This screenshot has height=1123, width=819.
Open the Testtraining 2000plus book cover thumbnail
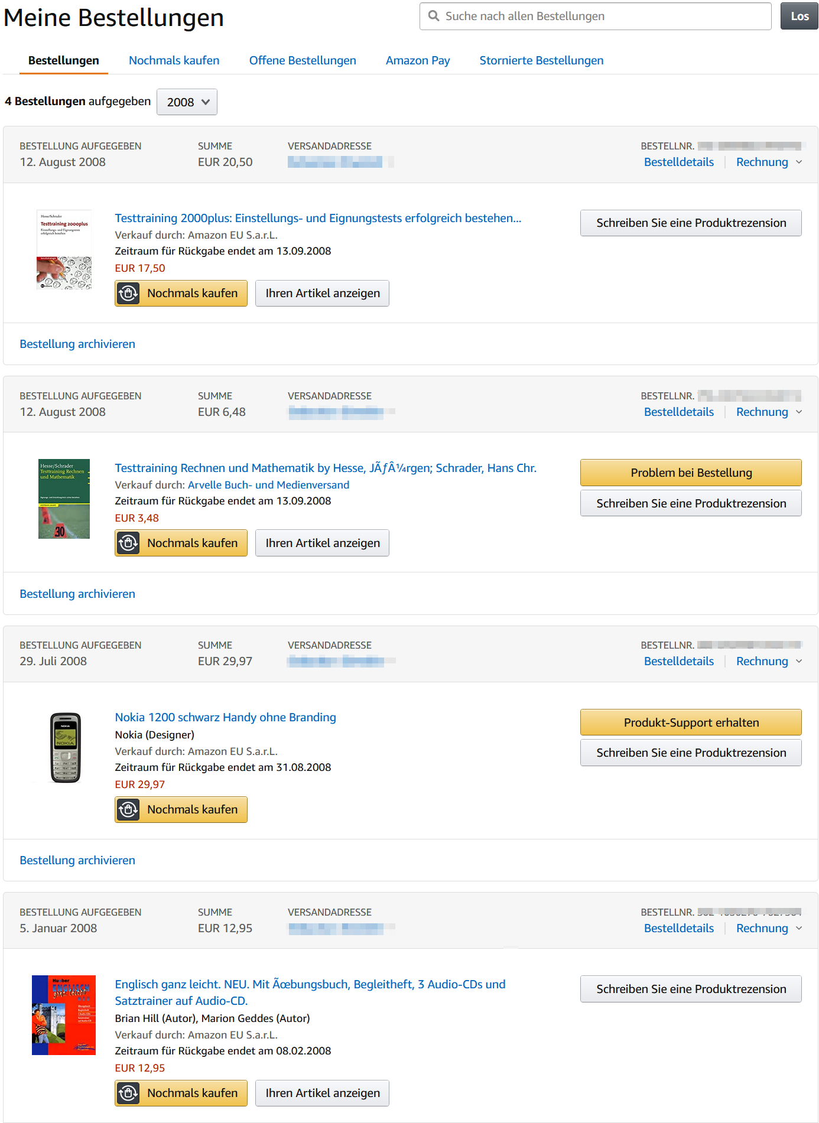(x=64, y=249)
